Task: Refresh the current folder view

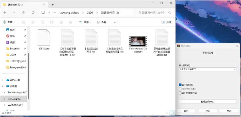Action: point(33,13)
